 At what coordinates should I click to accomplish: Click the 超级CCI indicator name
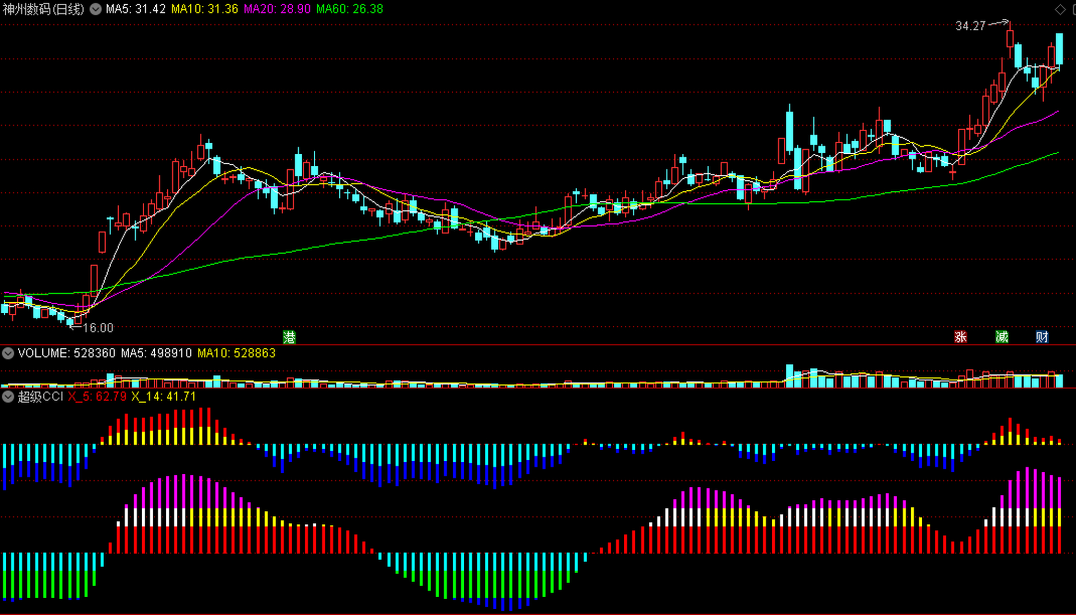pos(40,397)
